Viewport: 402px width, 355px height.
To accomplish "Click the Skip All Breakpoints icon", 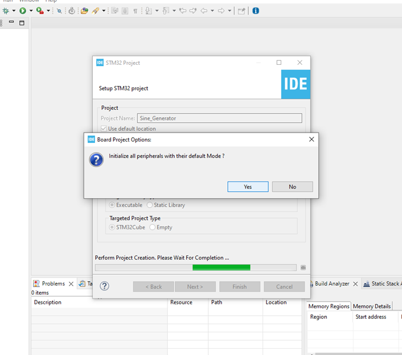I will (59, 11).
